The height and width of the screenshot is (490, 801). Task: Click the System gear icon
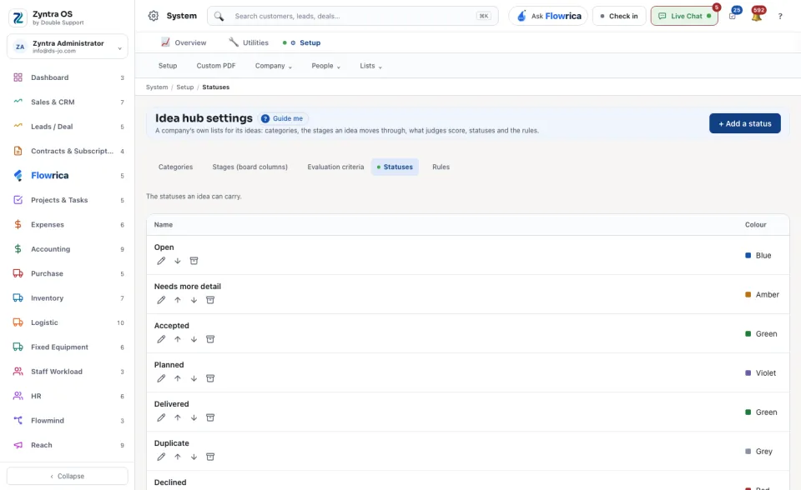[x=154, y=16]
